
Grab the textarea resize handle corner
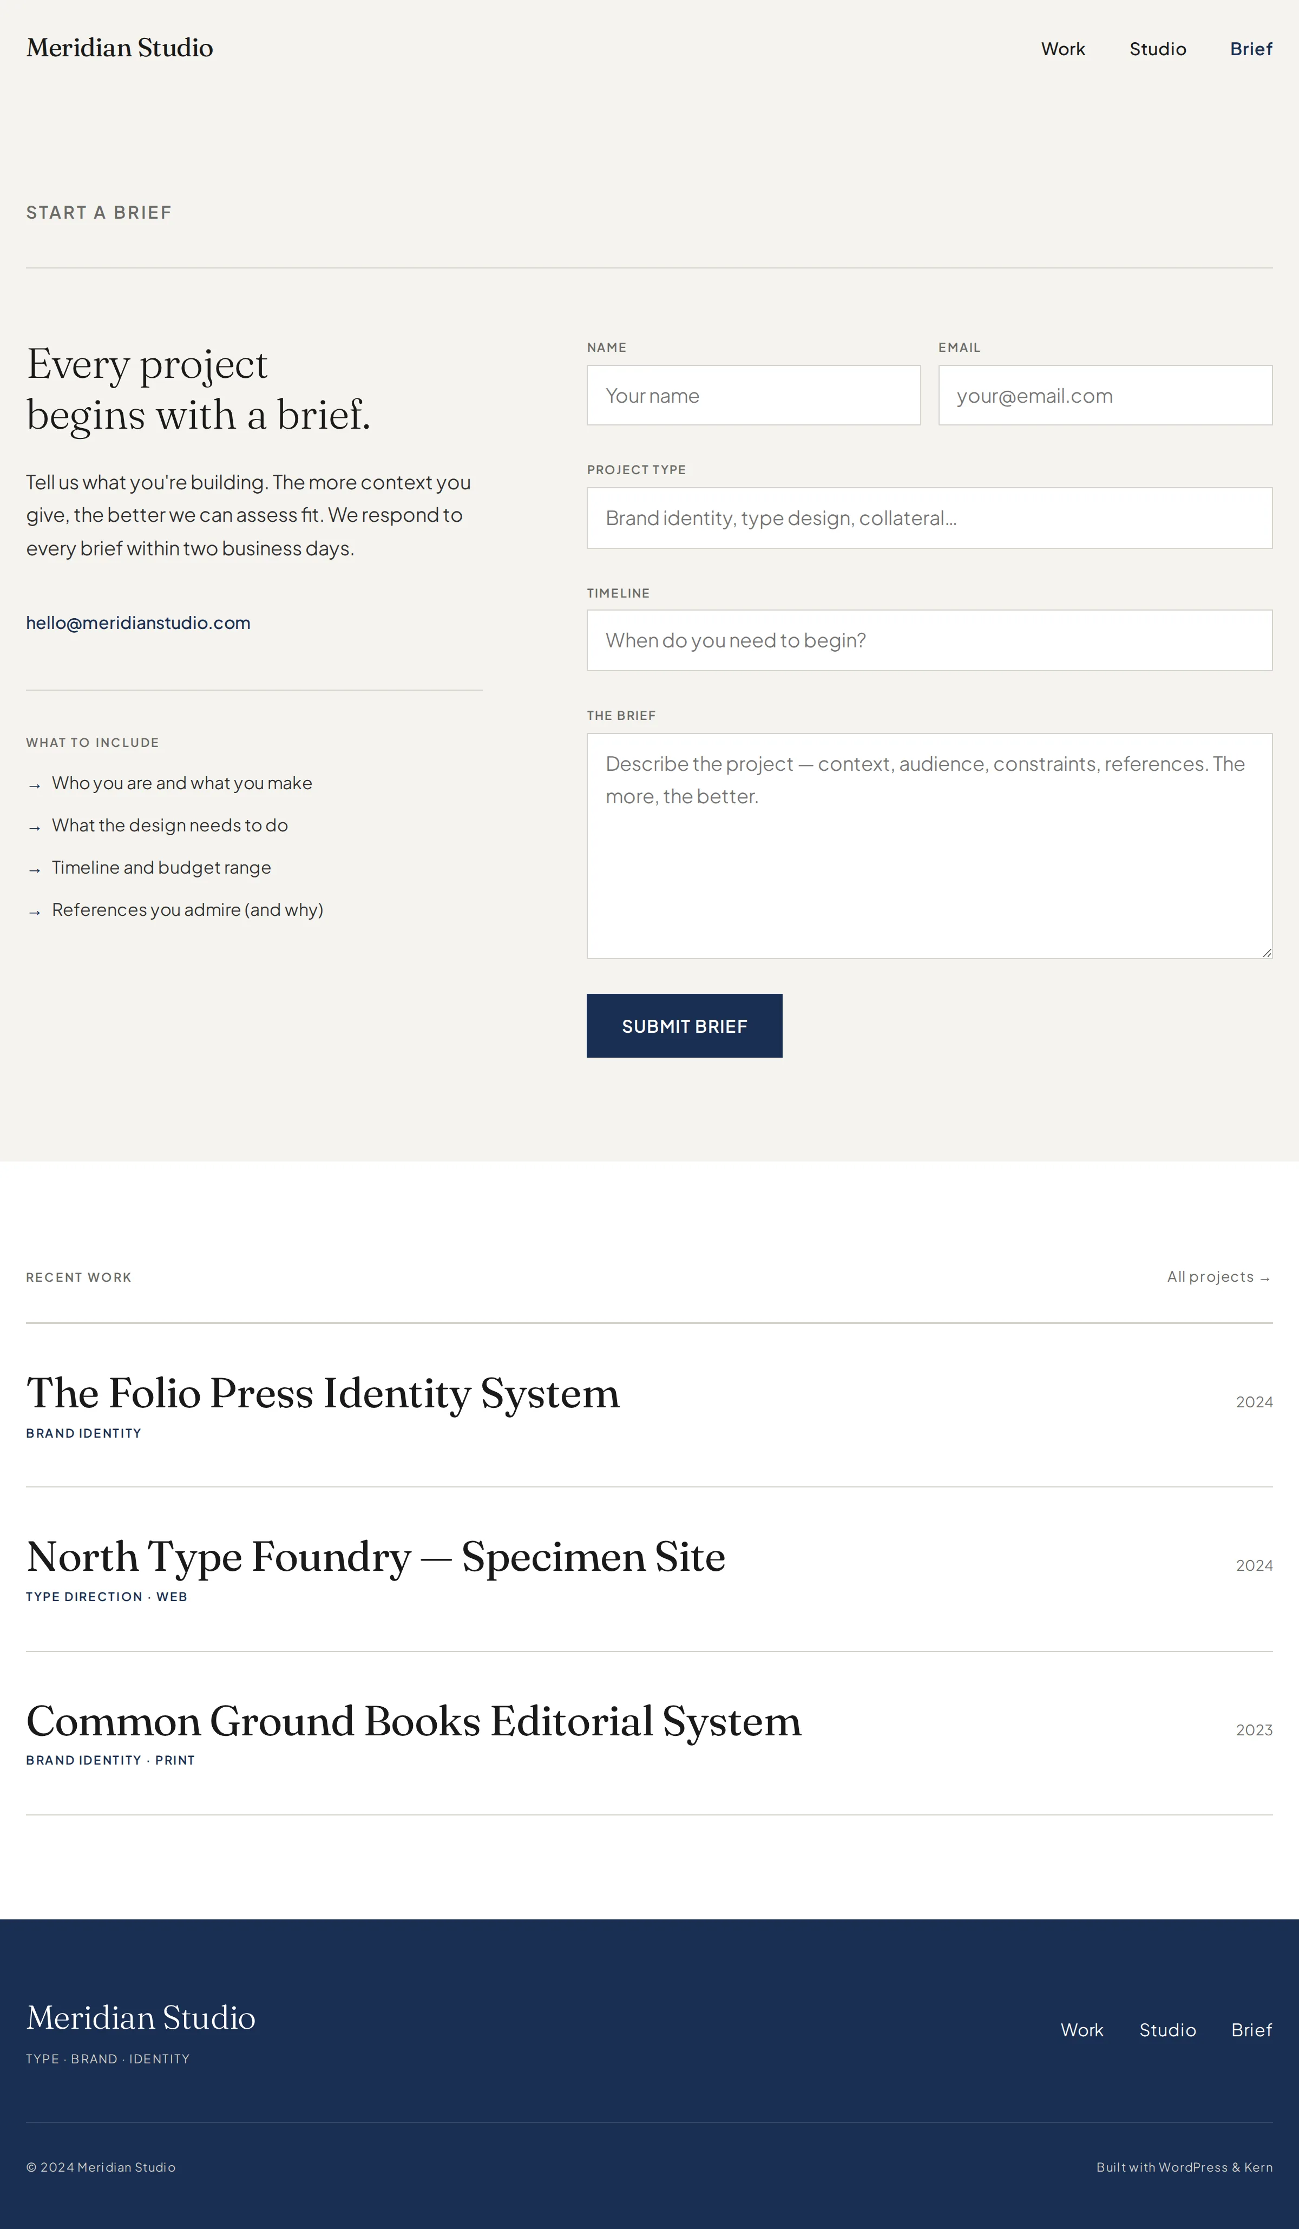1267,953
